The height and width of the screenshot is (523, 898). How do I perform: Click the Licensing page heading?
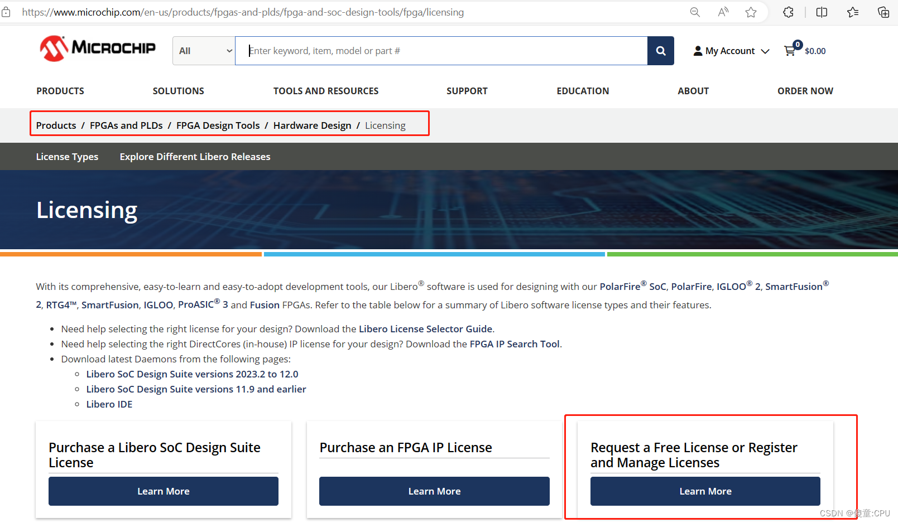[x=87, y=211]
